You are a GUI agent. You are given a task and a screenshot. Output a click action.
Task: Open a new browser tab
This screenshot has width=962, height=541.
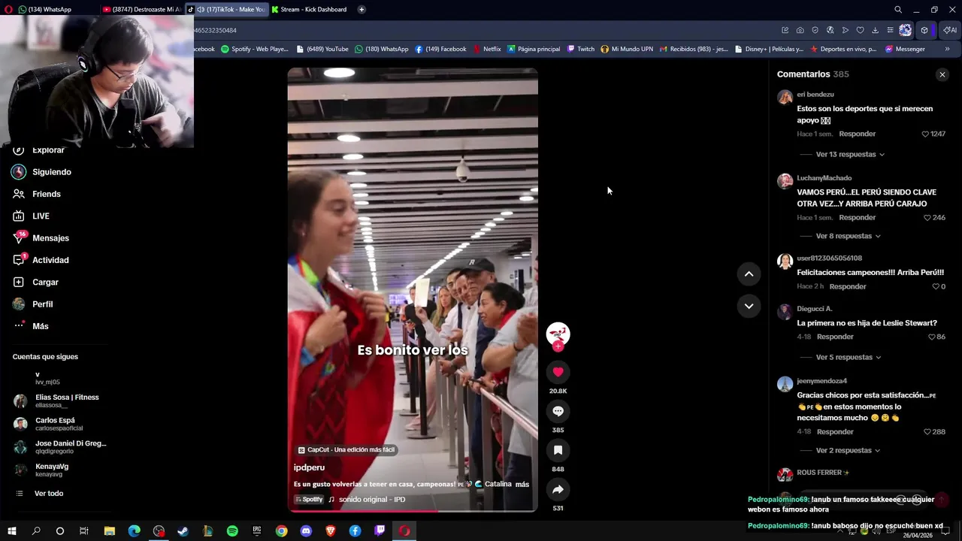(x=362, y=9)
